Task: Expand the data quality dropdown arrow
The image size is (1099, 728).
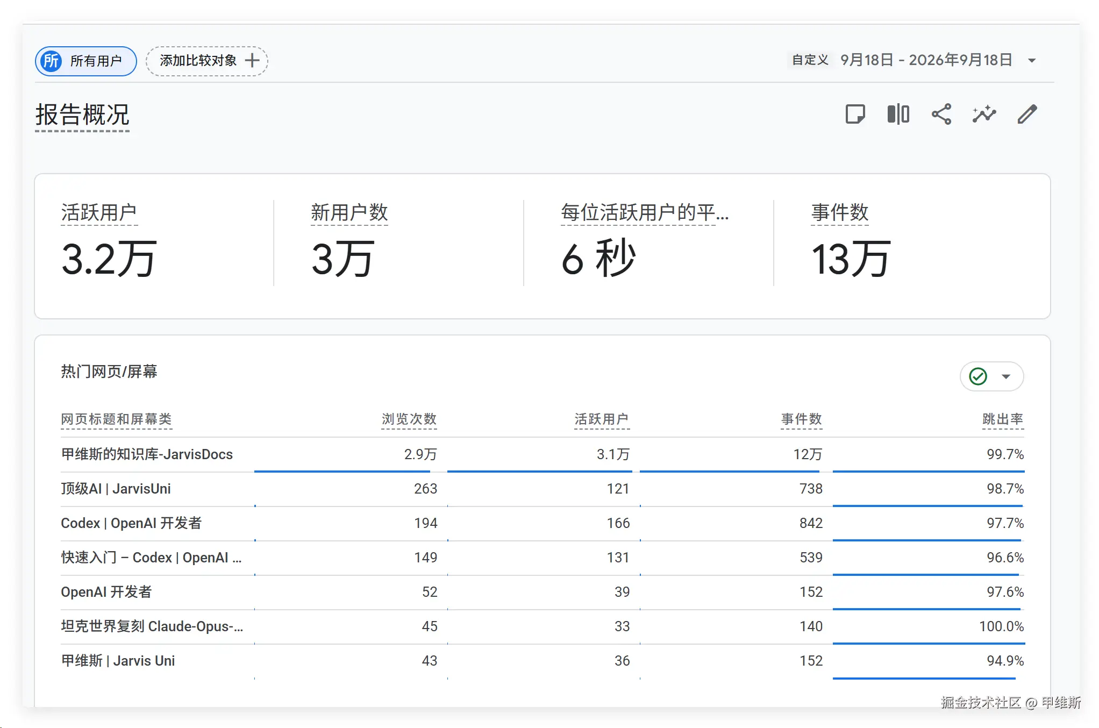Action: pyautogui.click(x=1006, y=376)
